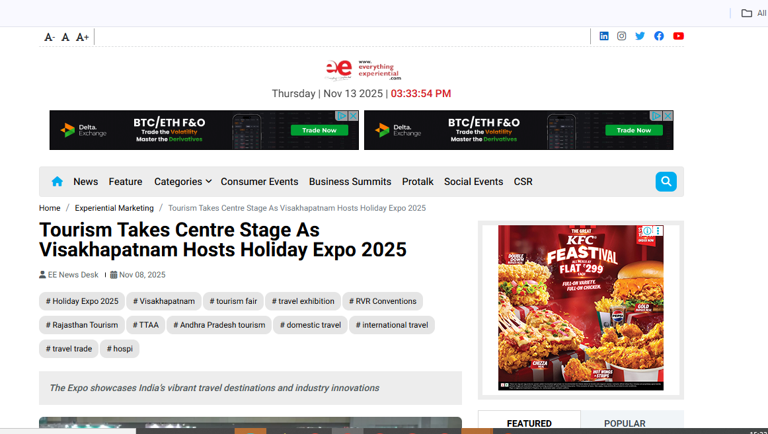Screen dimensions: 768x434
Task: Switch to the Popular tab
Action: (x=625, y=423)
